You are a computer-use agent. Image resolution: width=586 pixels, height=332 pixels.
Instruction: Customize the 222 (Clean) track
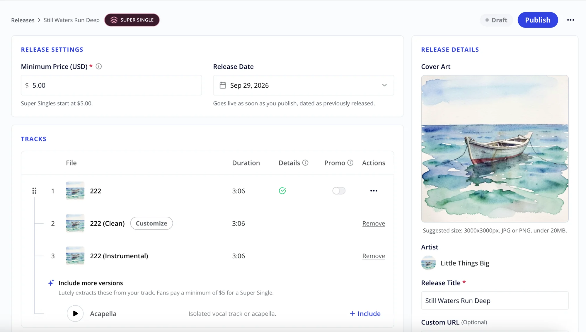[151, 223]
